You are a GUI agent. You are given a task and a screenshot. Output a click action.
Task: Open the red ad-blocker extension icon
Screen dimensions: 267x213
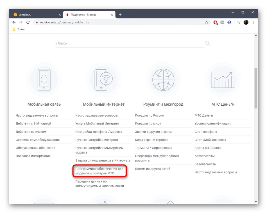pos(215,23)
